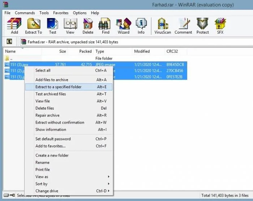Sort by Packed column header

coord(81,51)
